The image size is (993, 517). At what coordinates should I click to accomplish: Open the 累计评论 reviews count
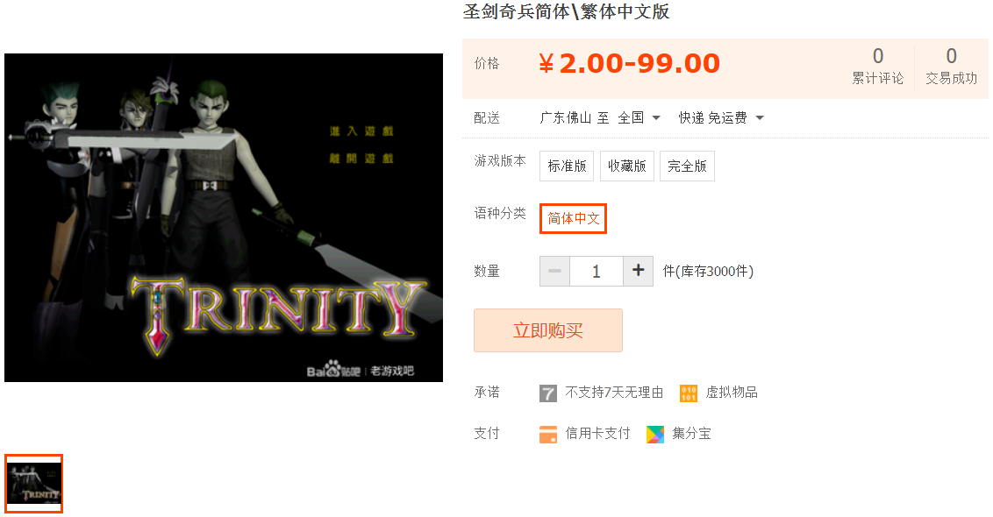point(878,67)
